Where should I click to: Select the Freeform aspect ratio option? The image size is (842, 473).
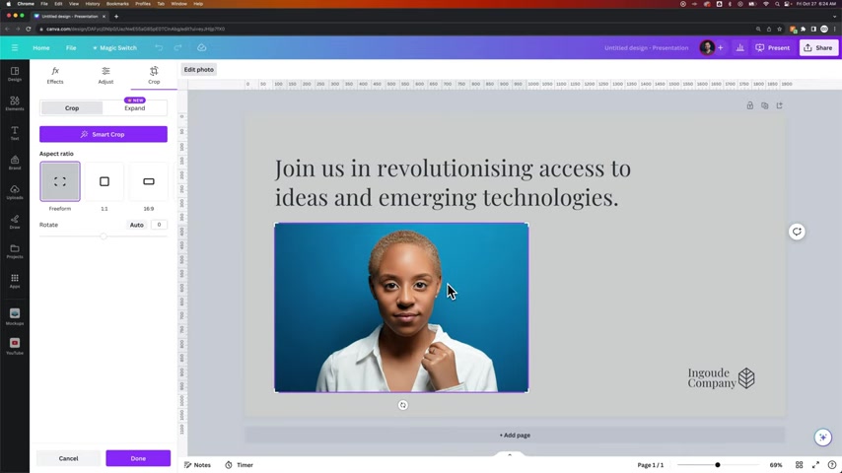tap(60, 182)
